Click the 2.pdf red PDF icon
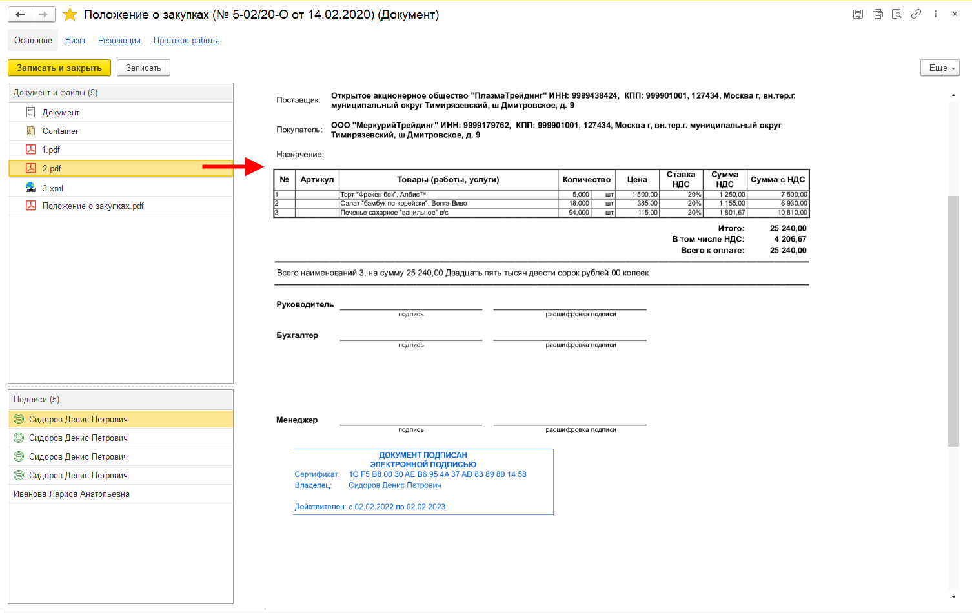The width and height of the screenshot is (972, 613). click(30, 168)
